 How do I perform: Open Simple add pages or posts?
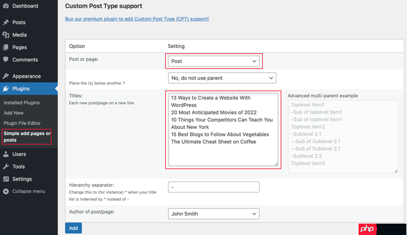pos(27,137)
